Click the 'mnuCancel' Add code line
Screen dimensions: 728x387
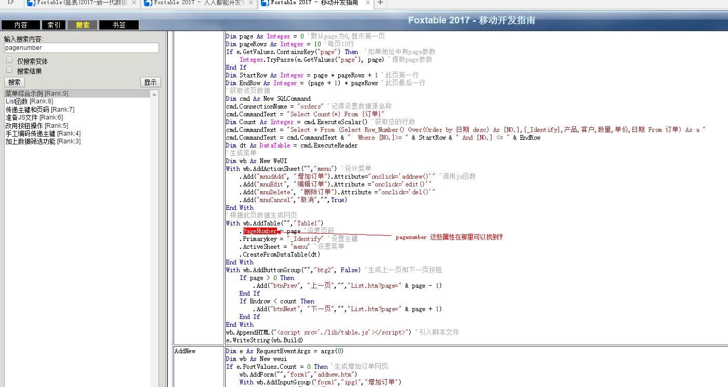click(293, 200)
